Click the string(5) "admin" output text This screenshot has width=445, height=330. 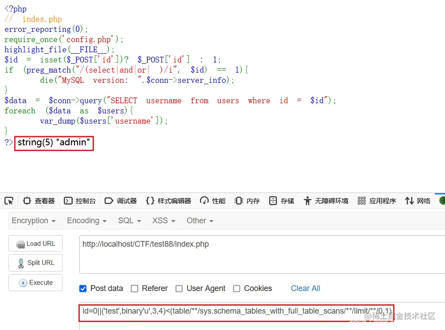pos(54,142)
